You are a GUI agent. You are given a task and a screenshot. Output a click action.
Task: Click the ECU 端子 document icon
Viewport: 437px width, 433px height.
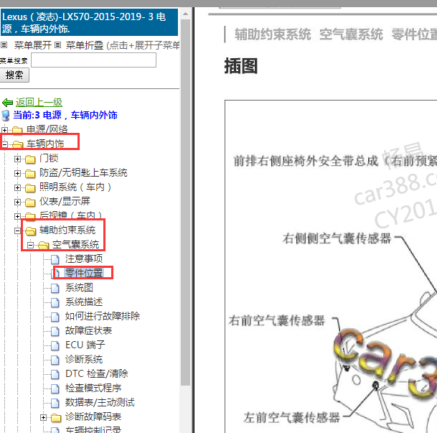pos(55,345)
